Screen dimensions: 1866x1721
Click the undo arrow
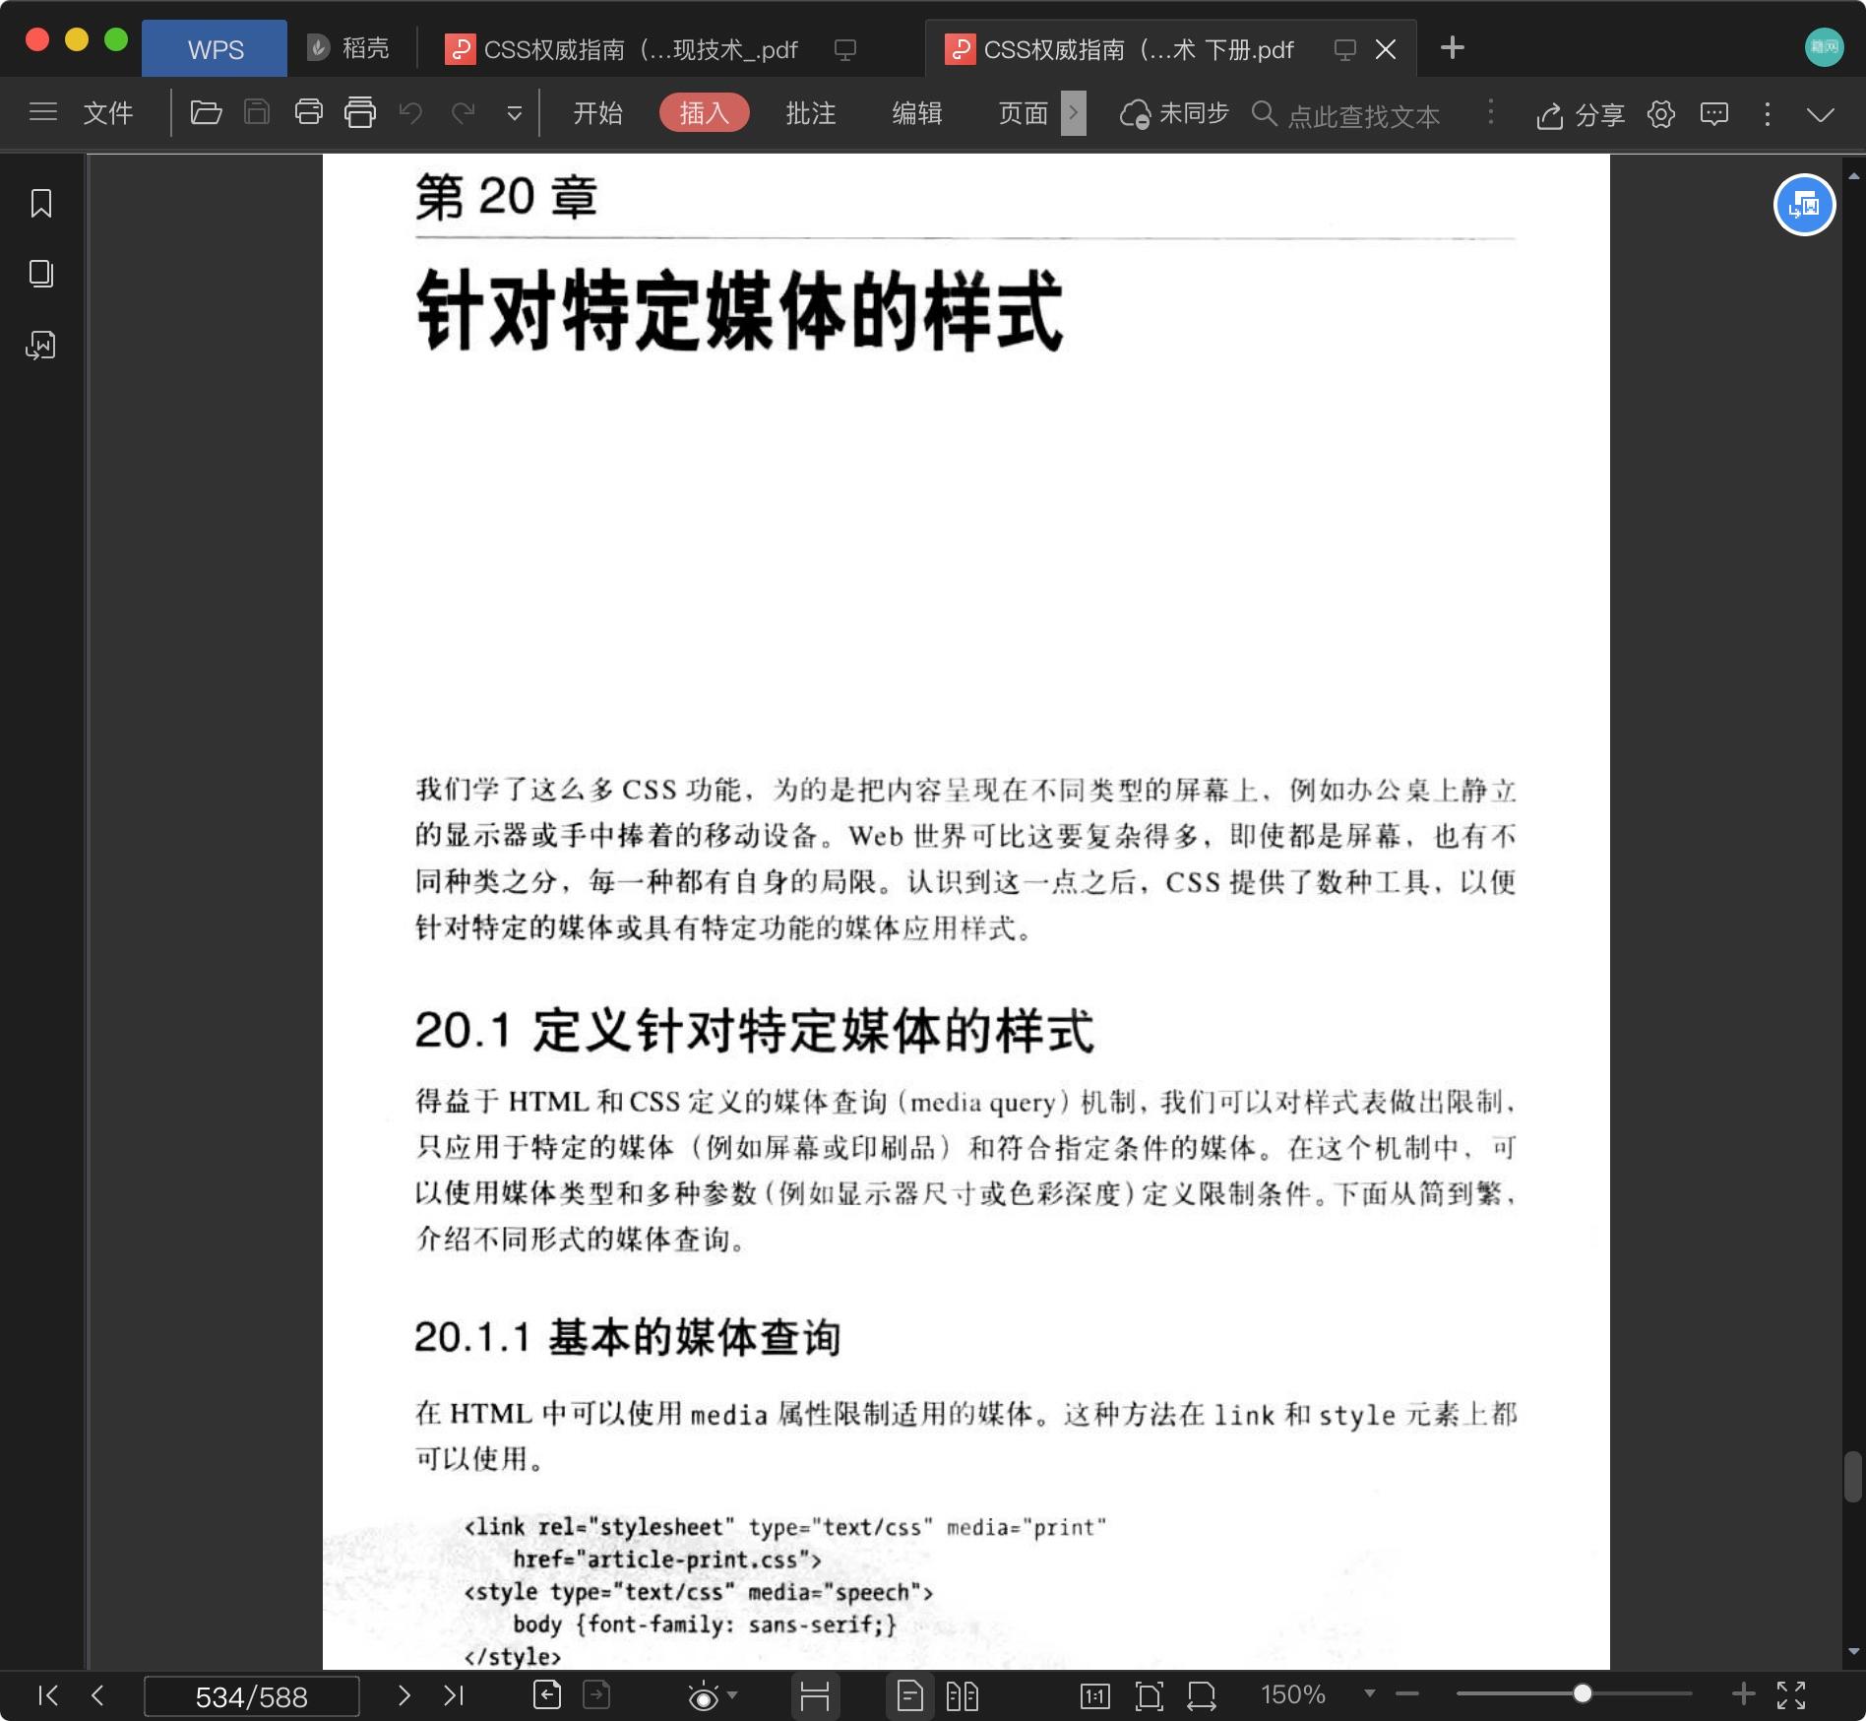pos(410,113)
